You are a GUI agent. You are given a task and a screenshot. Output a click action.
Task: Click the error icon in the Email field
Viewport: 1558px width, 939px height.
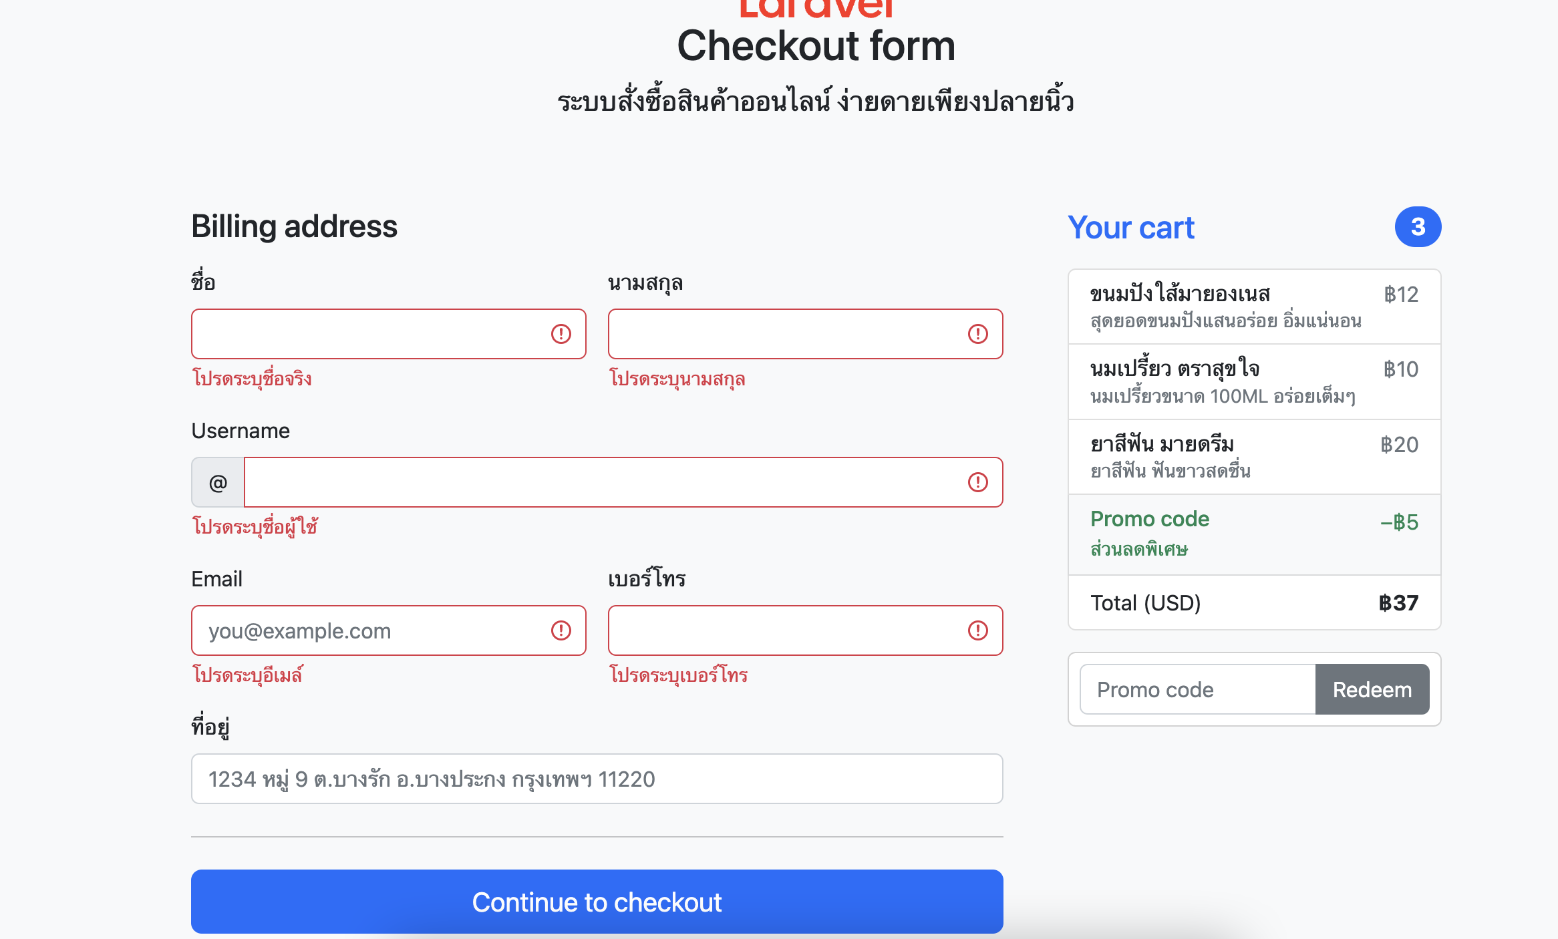pyautogui.click(x=560, y=630)
